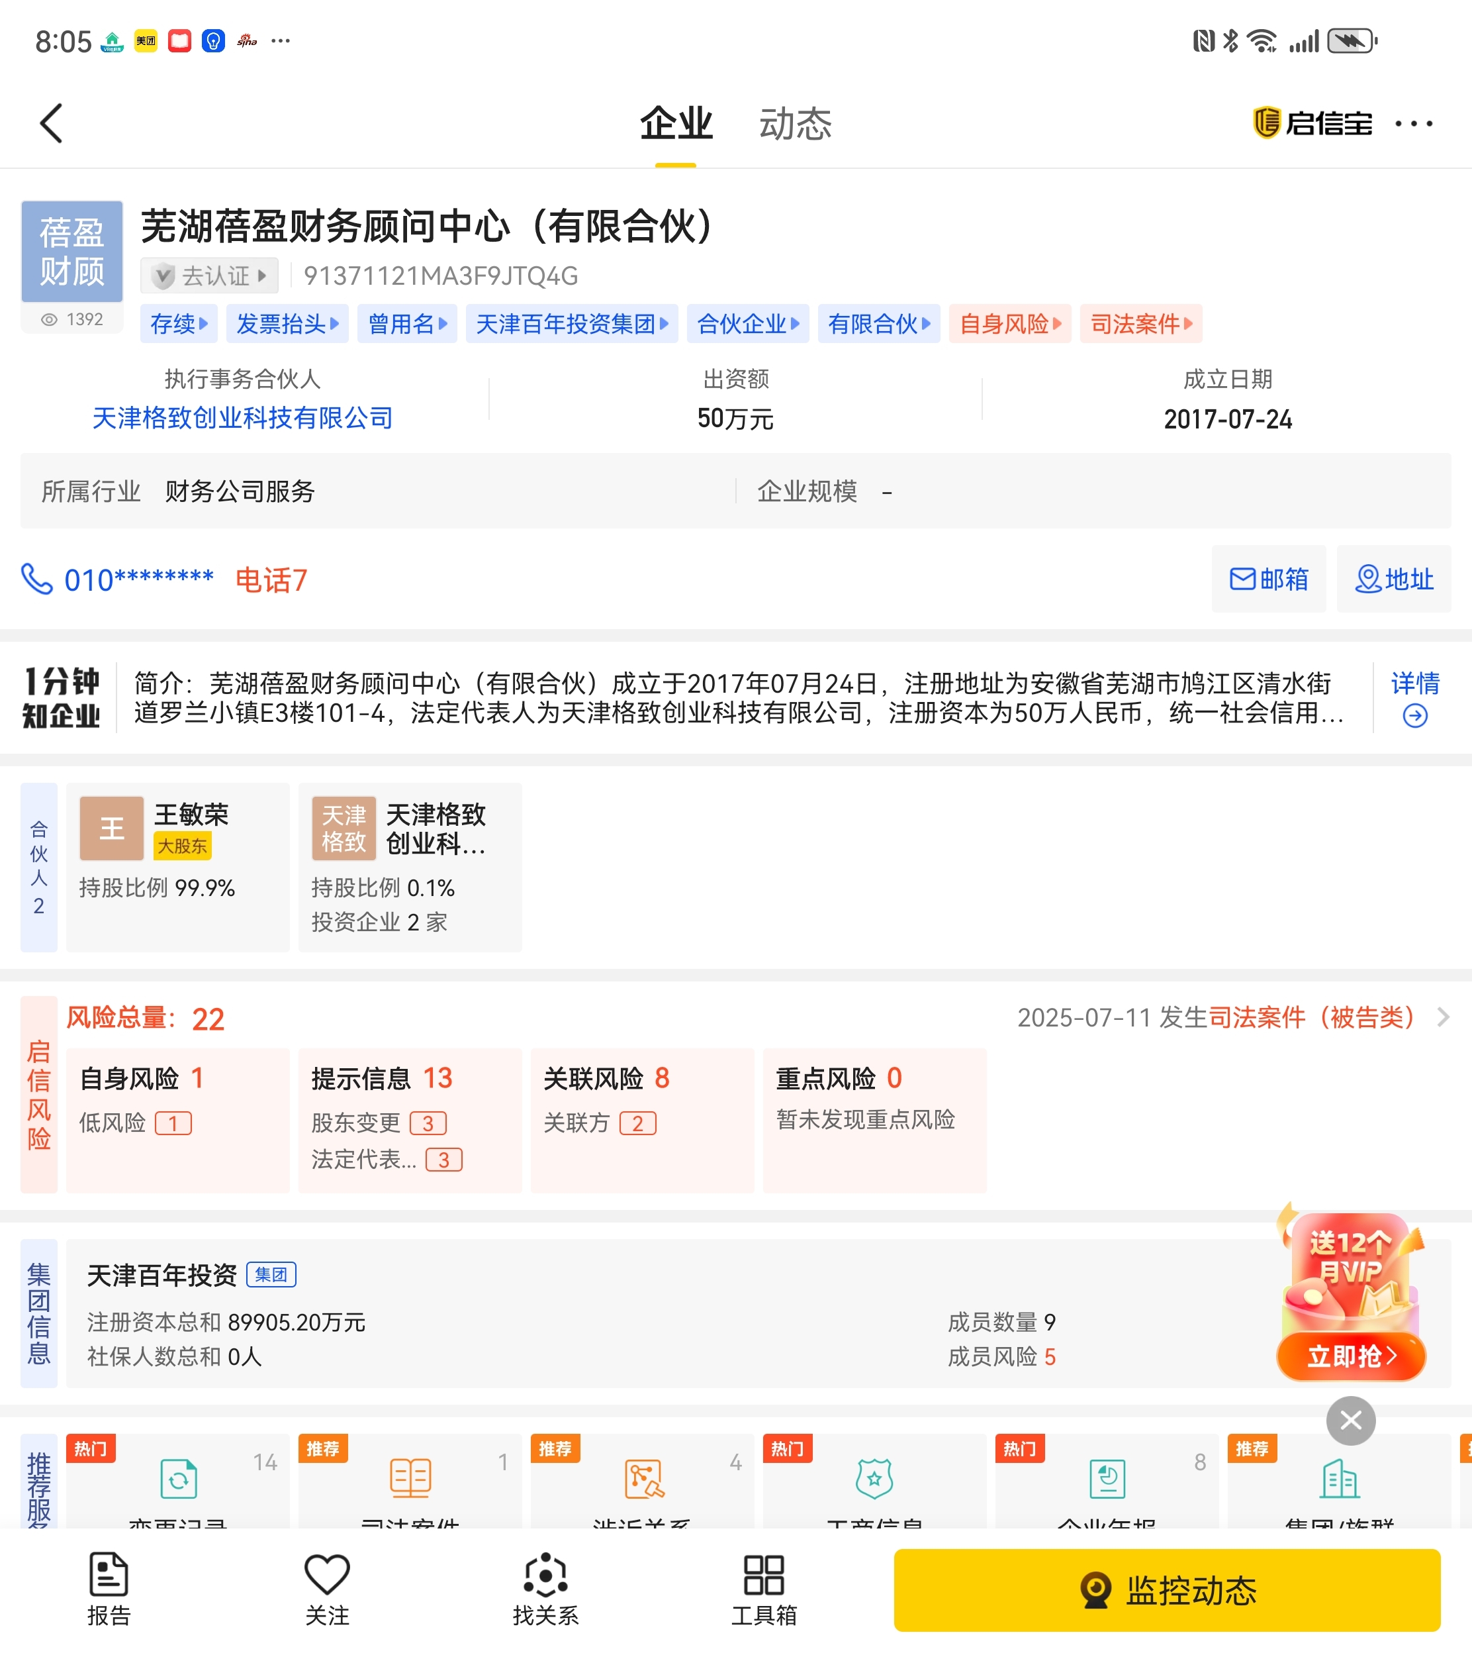Tap the back arrow icon
The image size is (1472, 1653).
(52, 124)
